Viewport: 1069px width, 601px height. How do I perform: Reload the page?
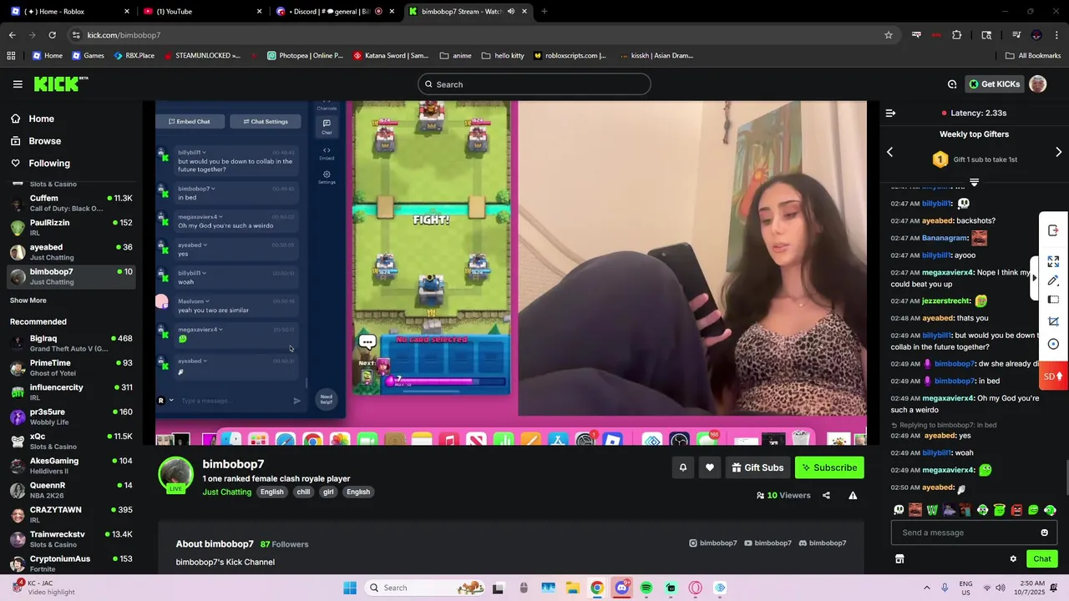click(x=52, y=35)
